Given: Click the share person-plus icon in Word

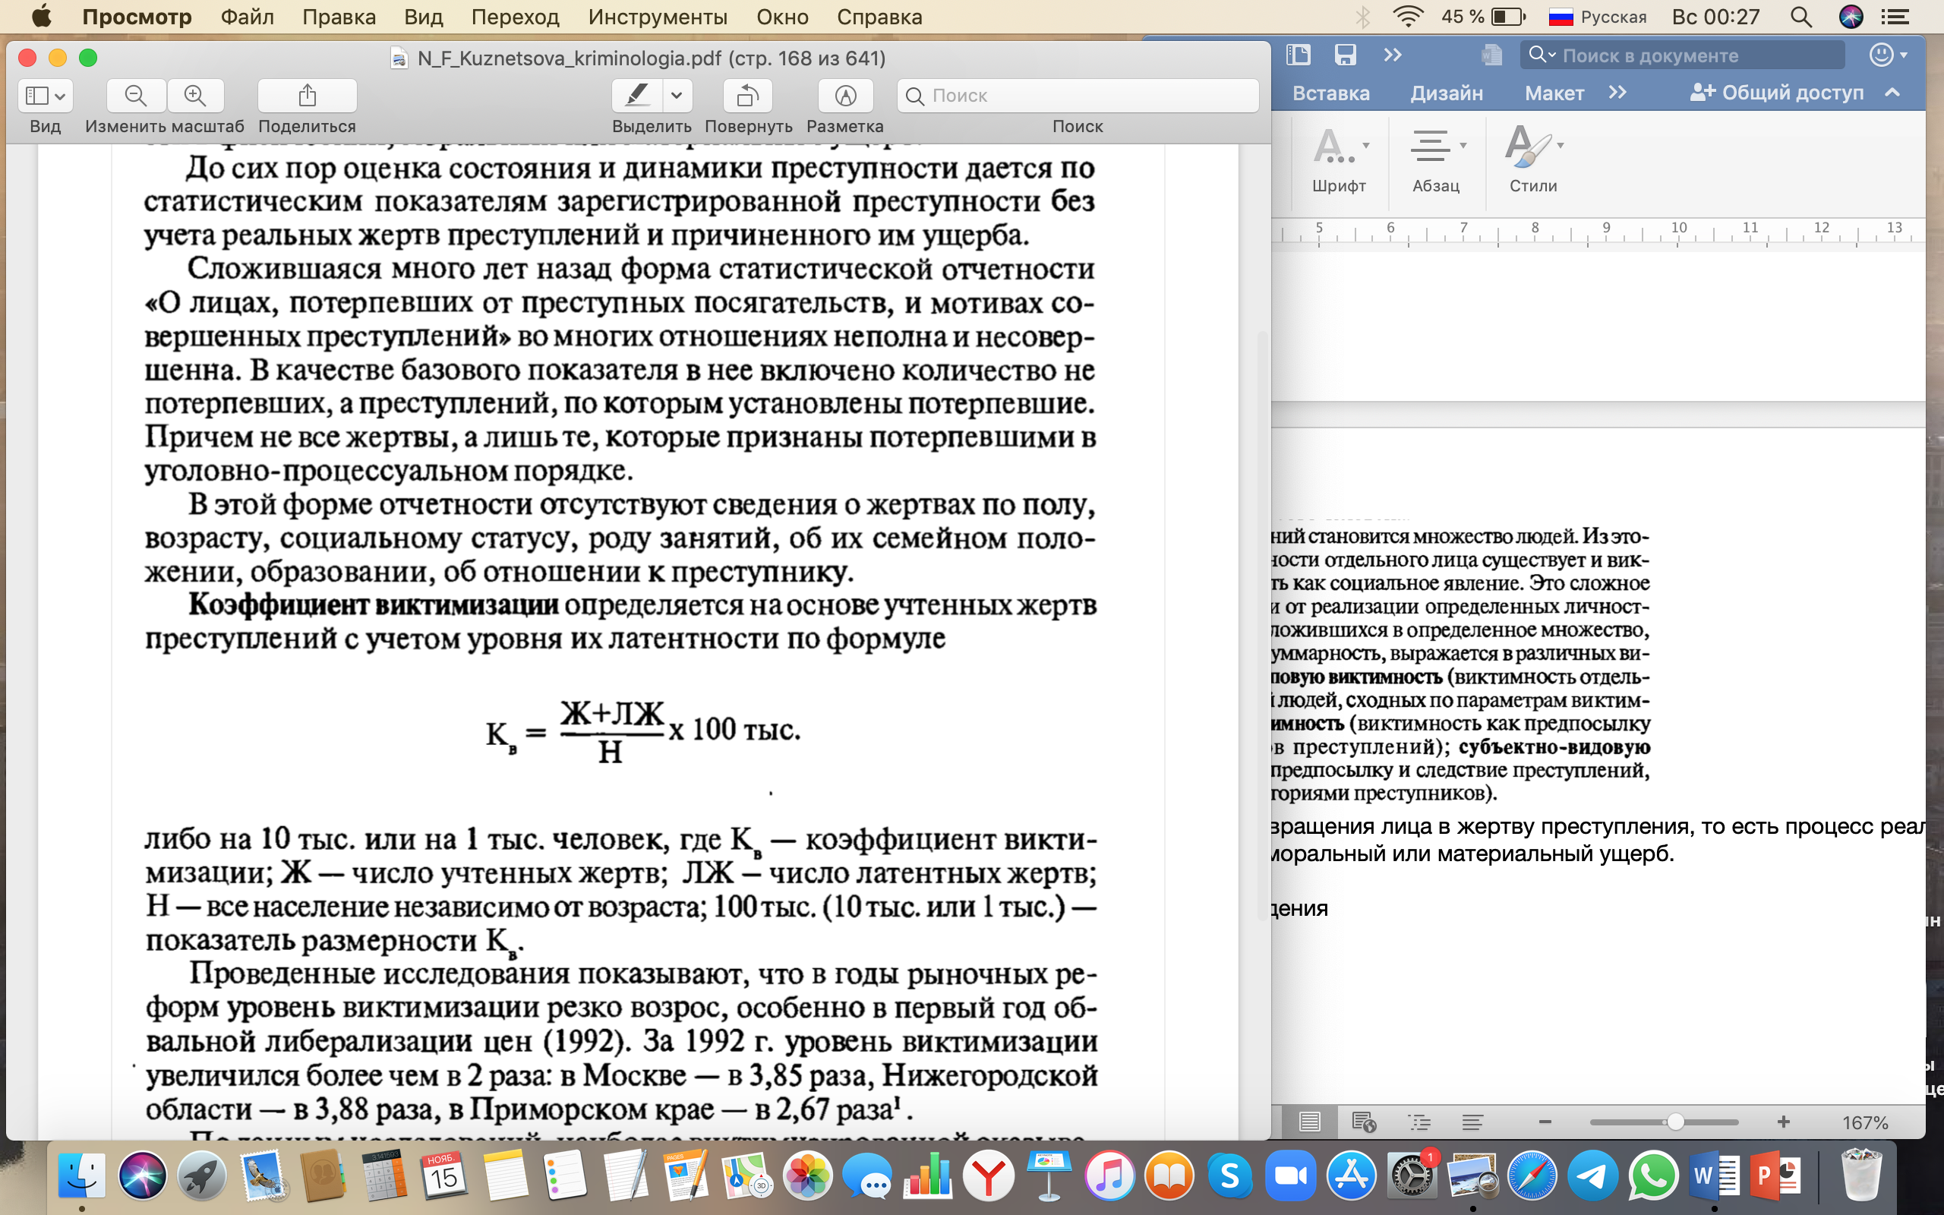Looking at the screenshot, I should (x=1703, y=93).
